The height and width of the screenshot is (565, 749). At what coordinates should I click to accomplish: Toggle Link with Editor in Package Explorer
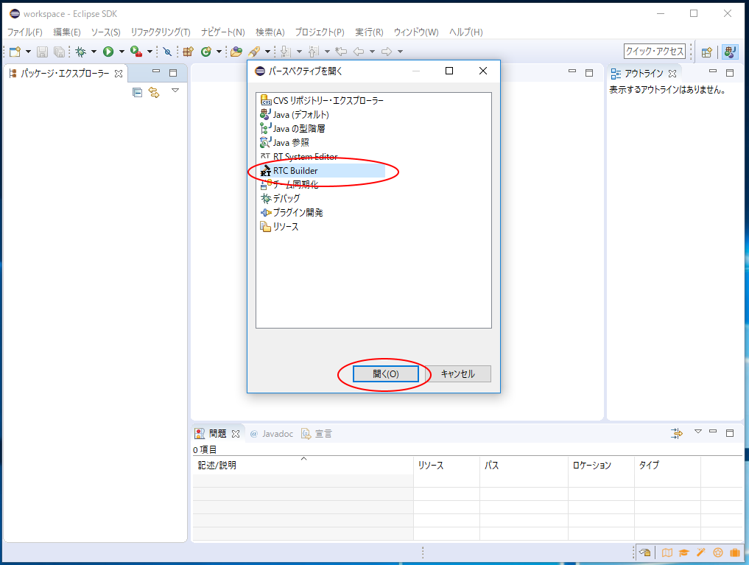154,92
